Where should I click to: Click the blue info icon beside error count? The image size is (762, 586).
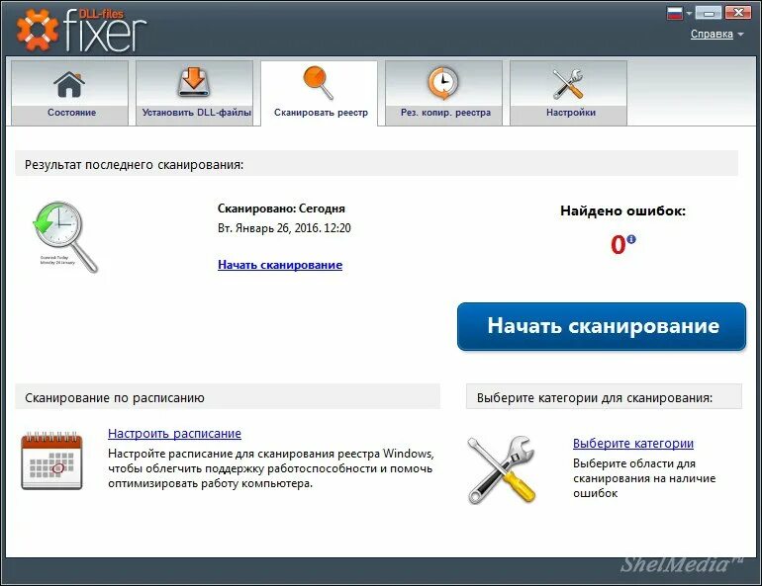click(x=630, y=239)
